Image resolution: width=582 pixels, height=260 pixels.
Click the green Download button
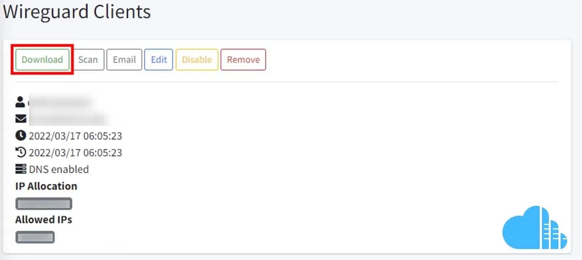42,60
